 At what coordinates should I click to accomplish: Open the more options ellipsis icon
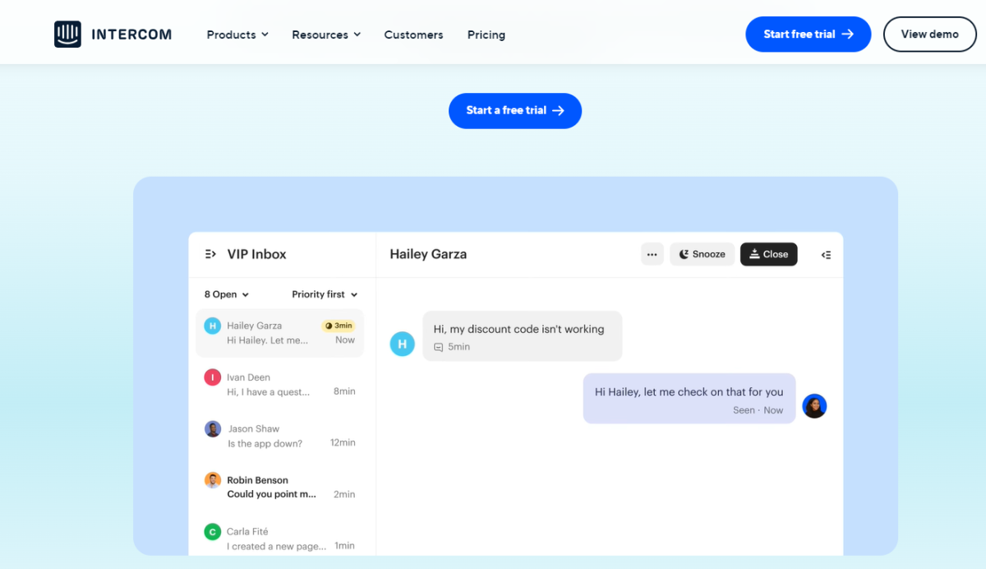pyautogui.click(x=652, y=253)
